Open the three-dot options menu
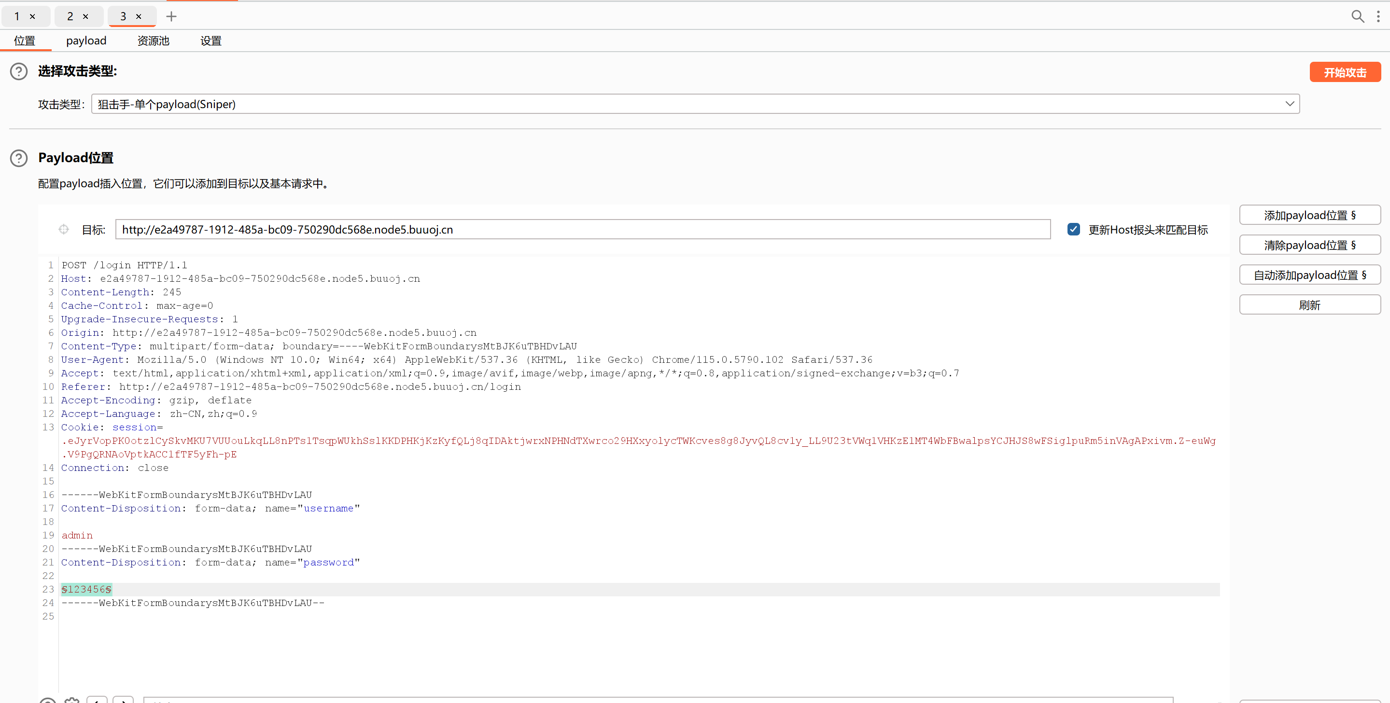 coord(1377,16)
